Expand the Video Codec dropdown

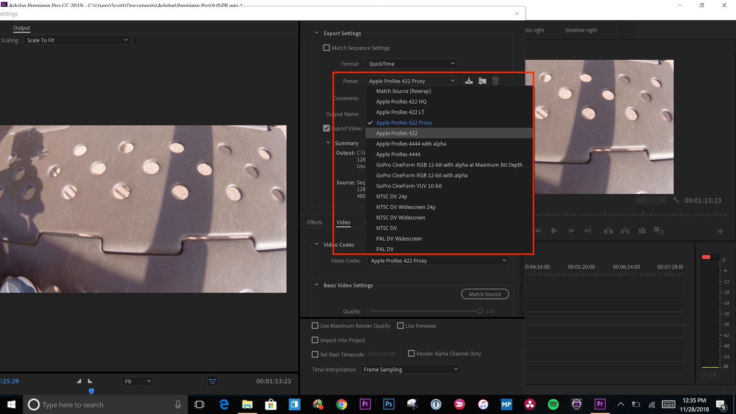coord(437,260)
